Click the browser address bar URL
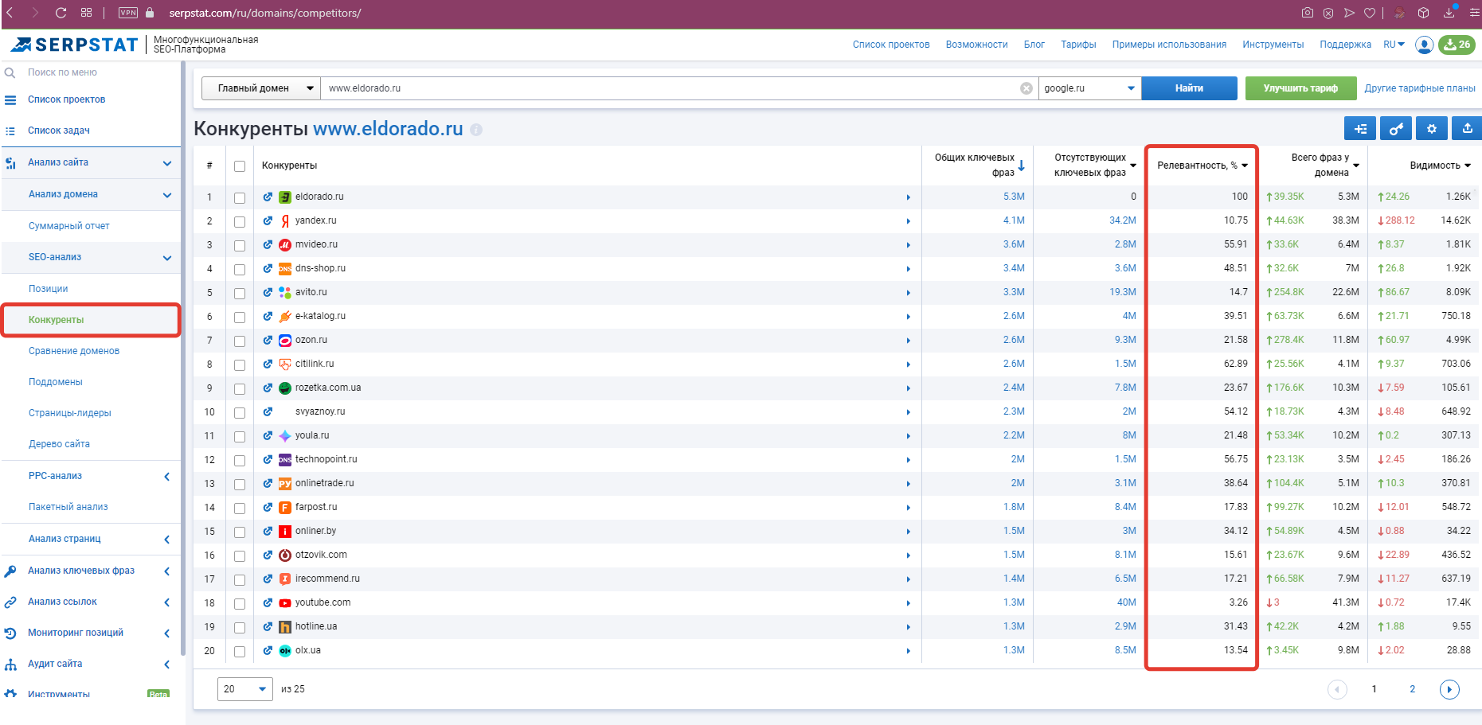 265,13
